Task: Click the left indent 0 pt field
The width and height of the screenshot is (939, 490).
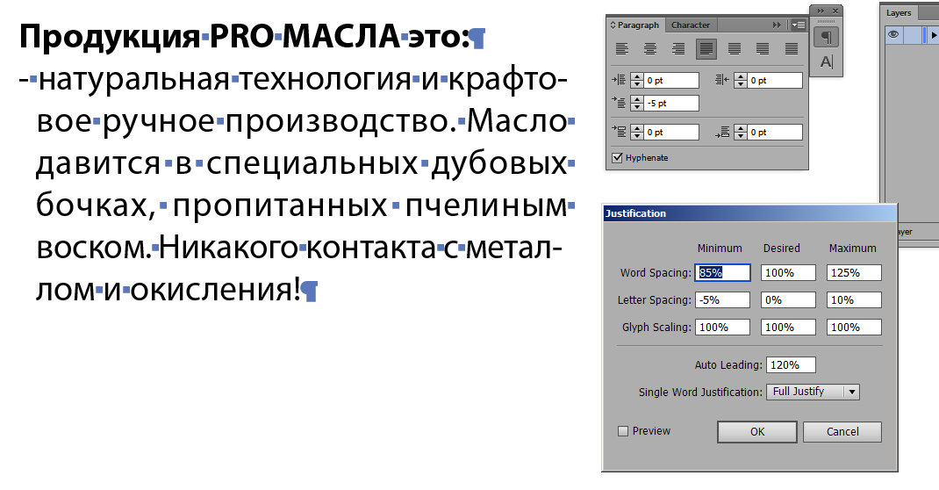Action: click(671, 80)
